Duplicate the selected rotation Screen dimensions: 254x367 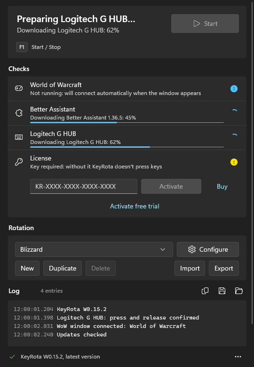[63, 268]
